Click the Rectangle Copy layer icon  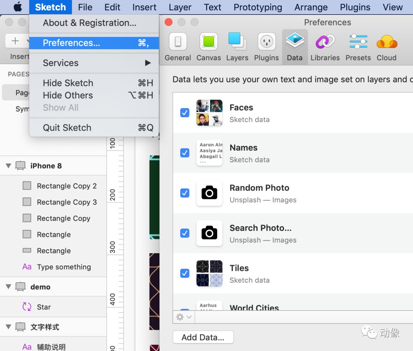(27, 218)
